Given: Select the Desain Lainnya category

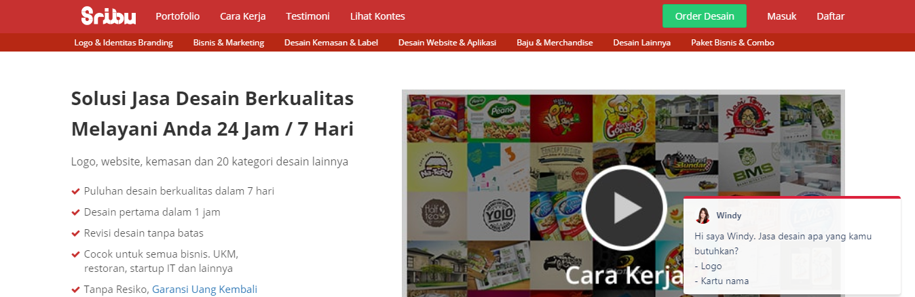Looking at the screenshot, I should (642, 42).
